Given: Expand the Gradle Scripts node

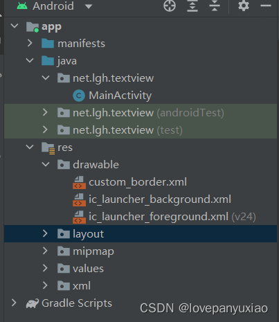Looking at the screenshot, I should coord(14,303).
